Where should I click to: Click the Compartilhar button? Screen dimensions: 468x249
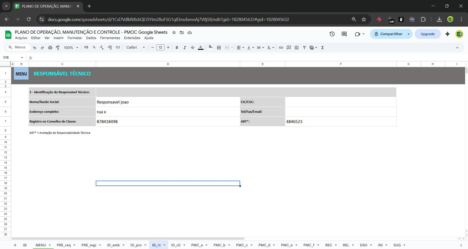pos(388,34)
